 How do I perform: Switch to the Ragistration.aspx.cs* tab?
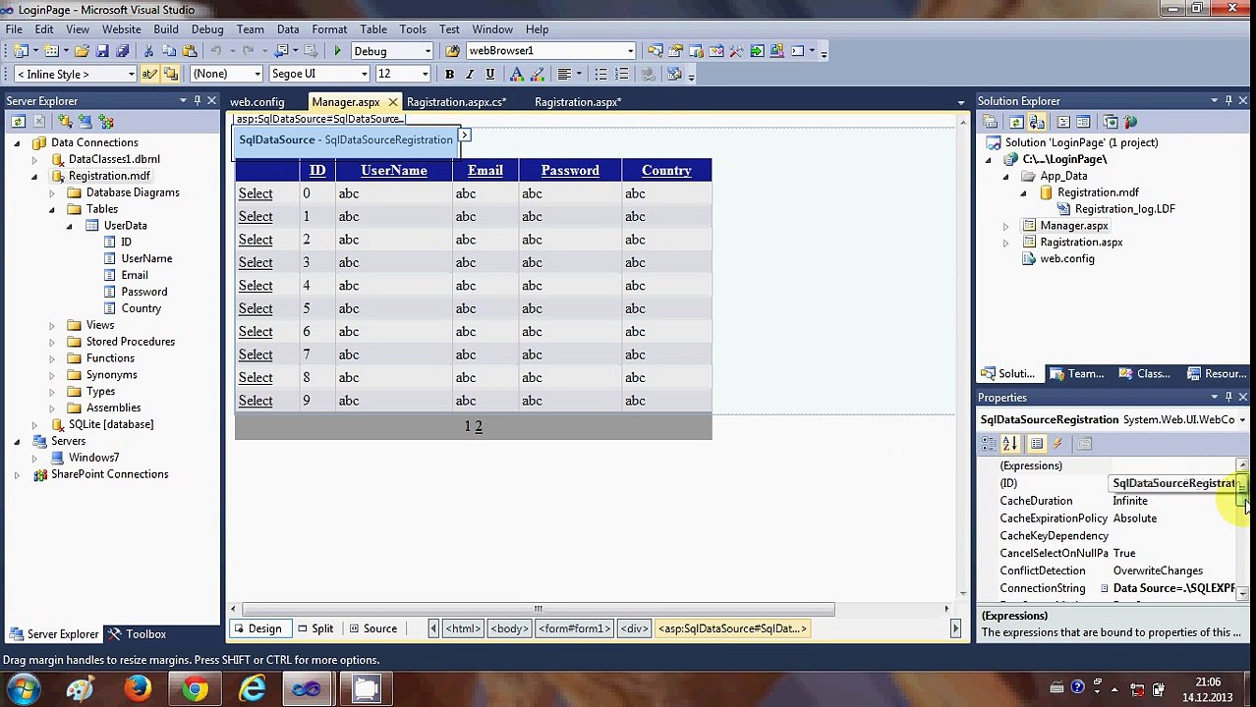pyautogui.click(x=456, y=102)
